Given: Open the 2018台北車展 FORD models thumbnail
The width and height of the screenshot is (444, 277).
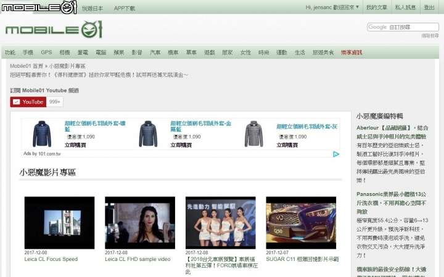Looking at the screenshot, I should [221, 223].
